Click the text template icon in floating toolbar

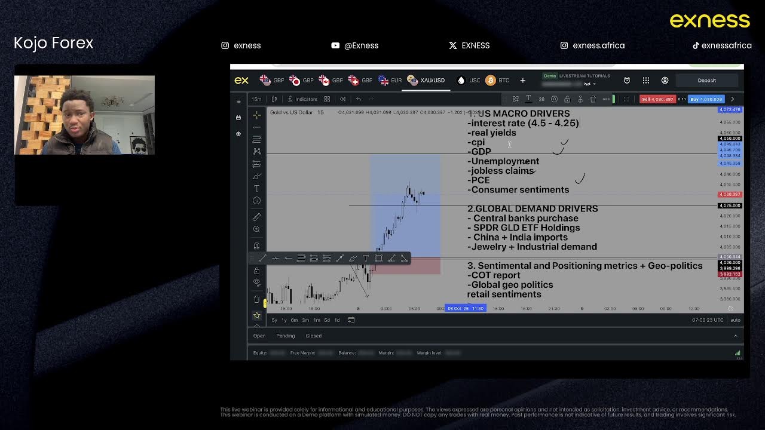coord(516,99)
